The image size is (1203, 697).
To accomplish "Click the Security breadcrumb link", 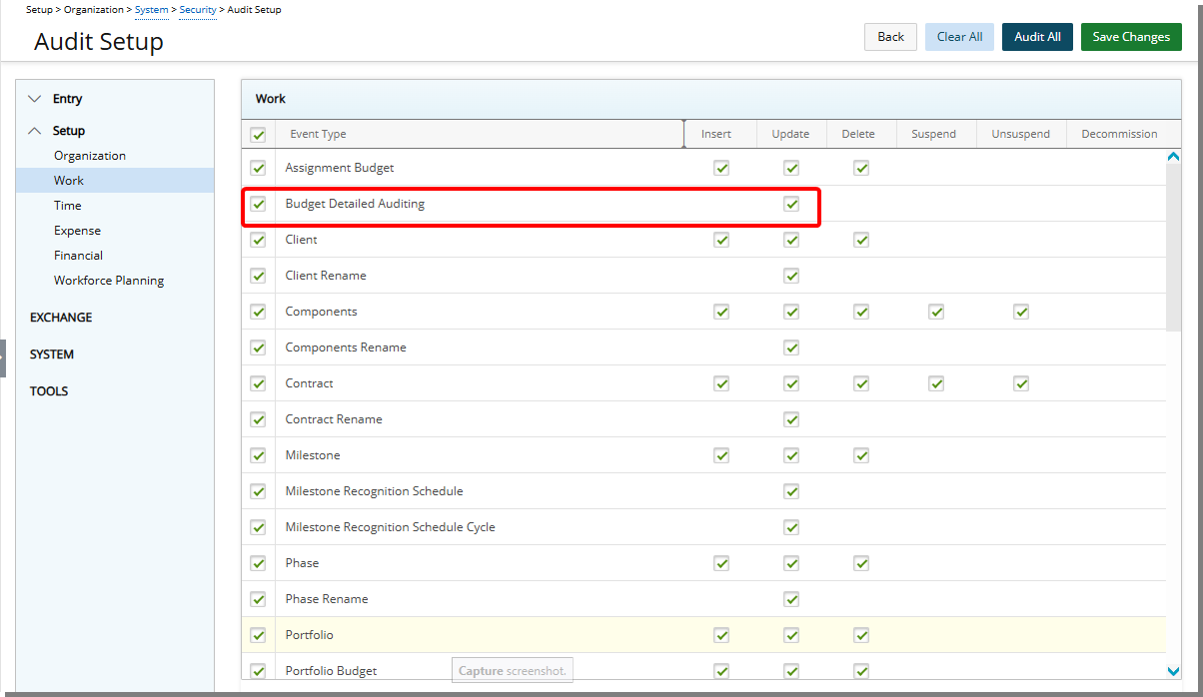I will 197,10.
